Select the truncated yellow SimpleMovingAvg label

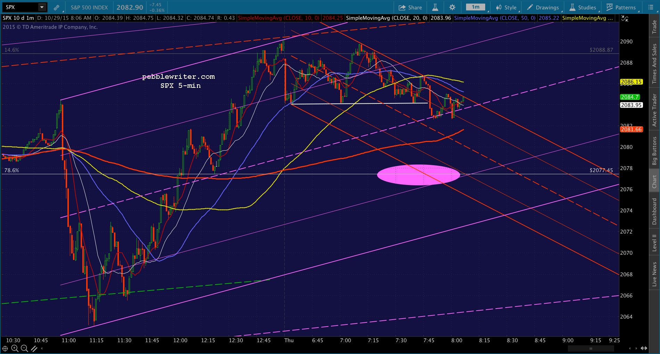tap(587, 18)
